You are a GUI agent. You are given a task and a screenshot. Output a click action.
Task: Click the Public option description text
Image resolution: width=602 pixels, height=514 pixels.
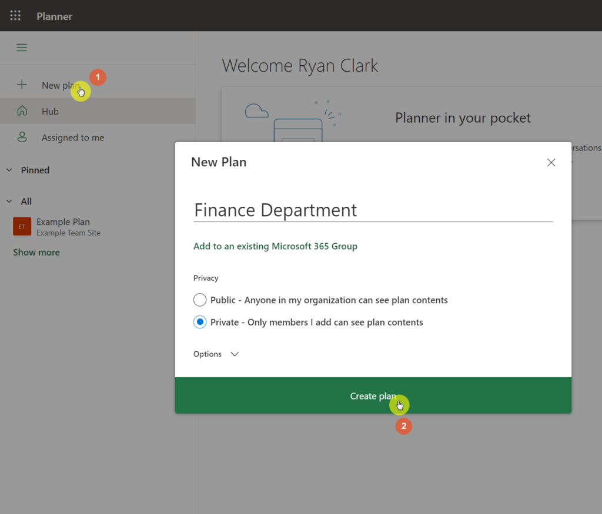(x=329, y=300)
